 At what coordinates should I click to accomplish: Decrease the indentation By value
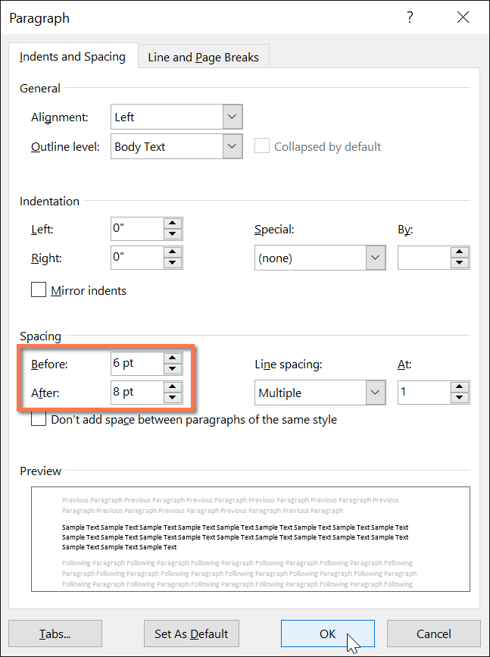click(x=460, y=264)
